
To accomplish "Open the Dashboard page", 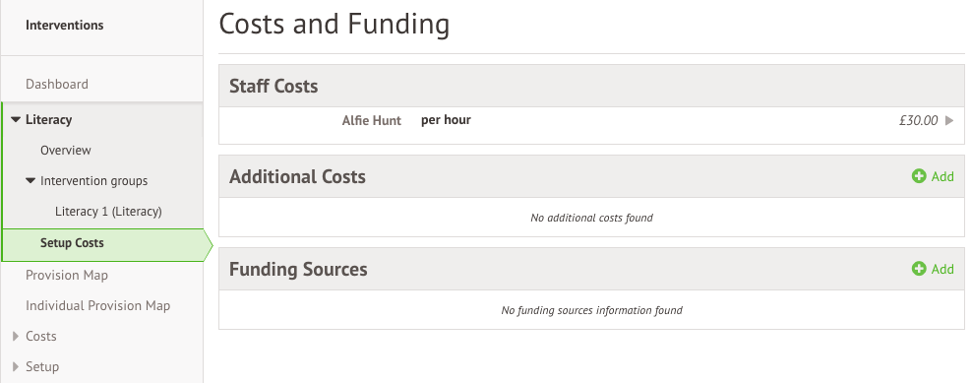I will [57, 84].
